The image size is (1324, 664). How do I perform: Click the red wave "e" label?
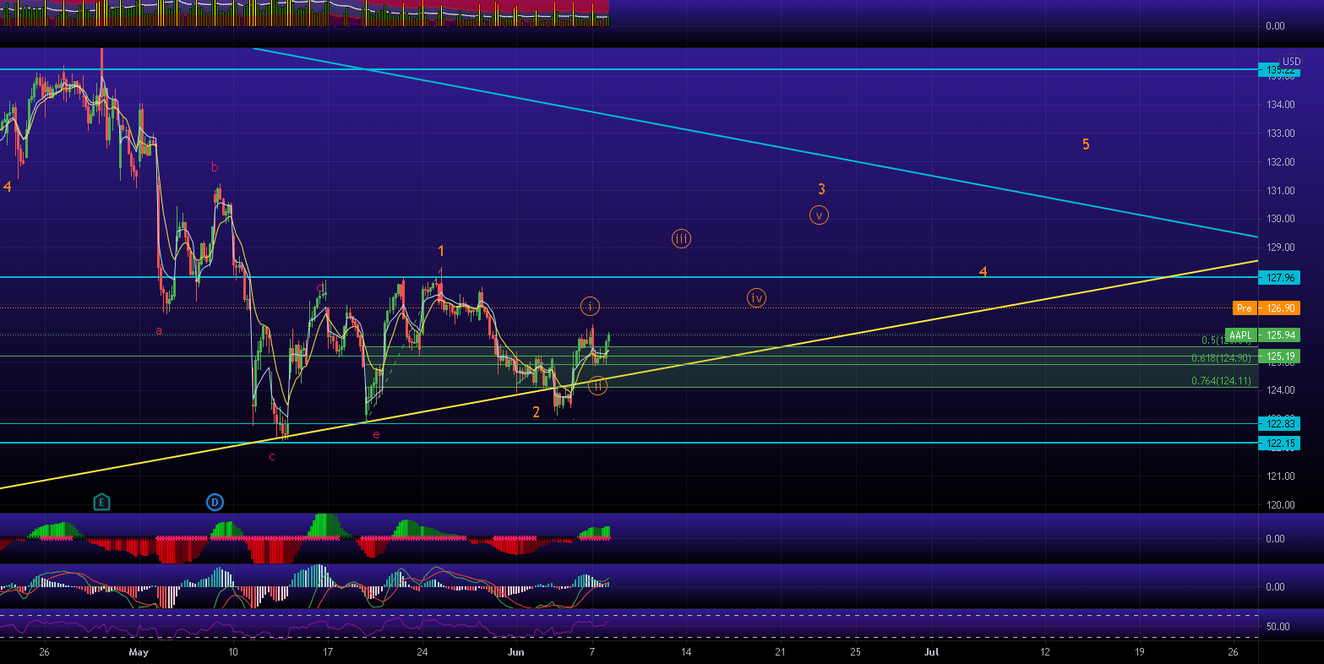pos(376,434)
